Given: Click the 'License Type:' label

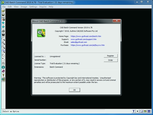Looking at the screenshot, I should (x=40, y=63).
